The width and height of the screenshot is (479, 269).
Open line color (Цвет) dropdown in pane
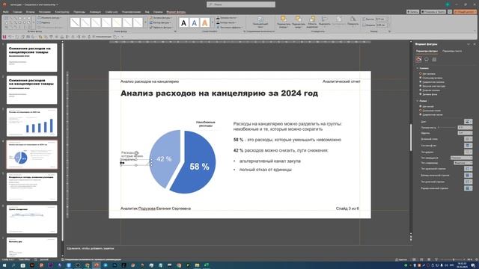click(x=468, y=121)
